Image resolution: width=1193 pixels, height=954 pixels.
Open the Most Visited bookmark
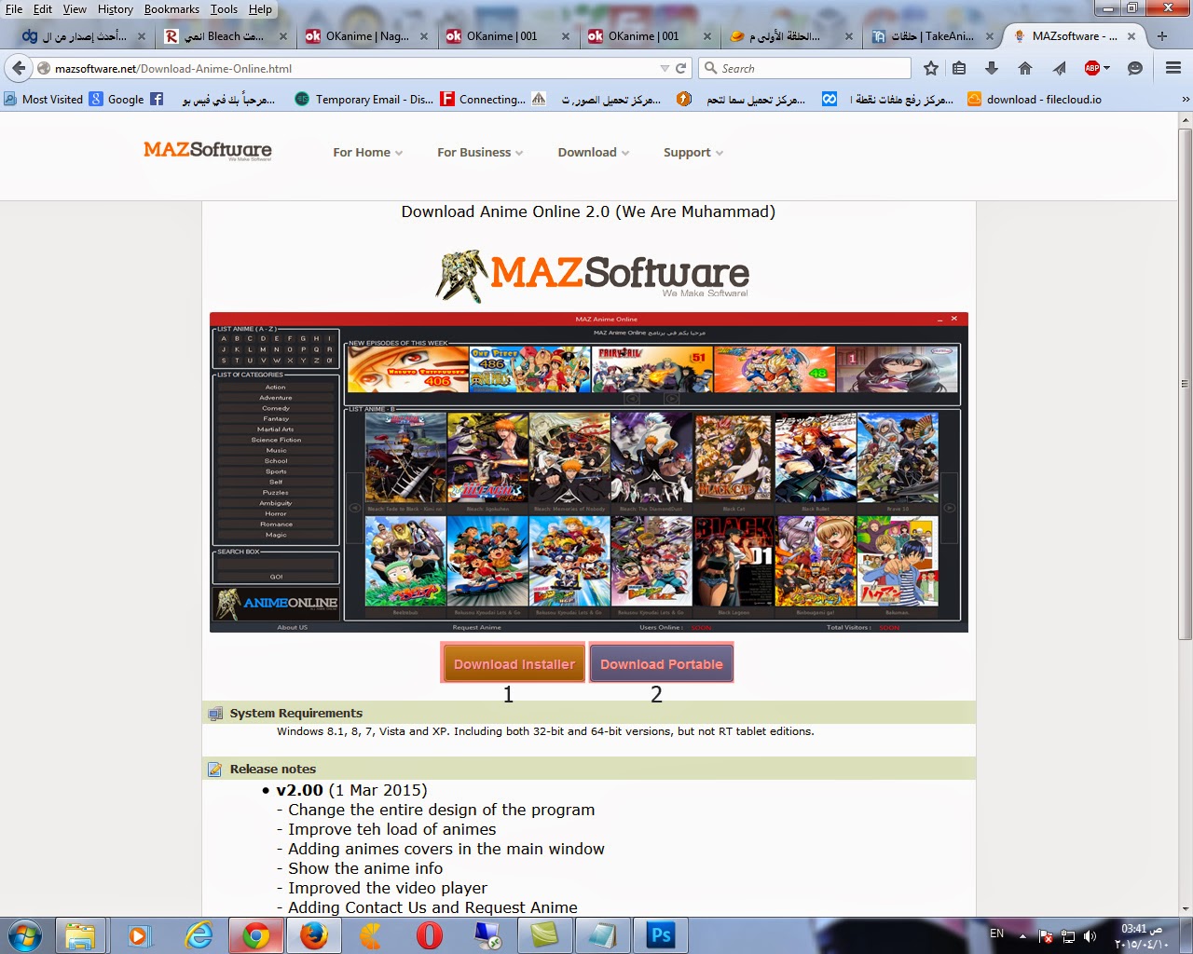(x=43, y=99)
